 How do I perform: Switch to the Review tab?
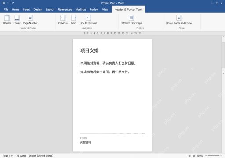click(94, 9)
